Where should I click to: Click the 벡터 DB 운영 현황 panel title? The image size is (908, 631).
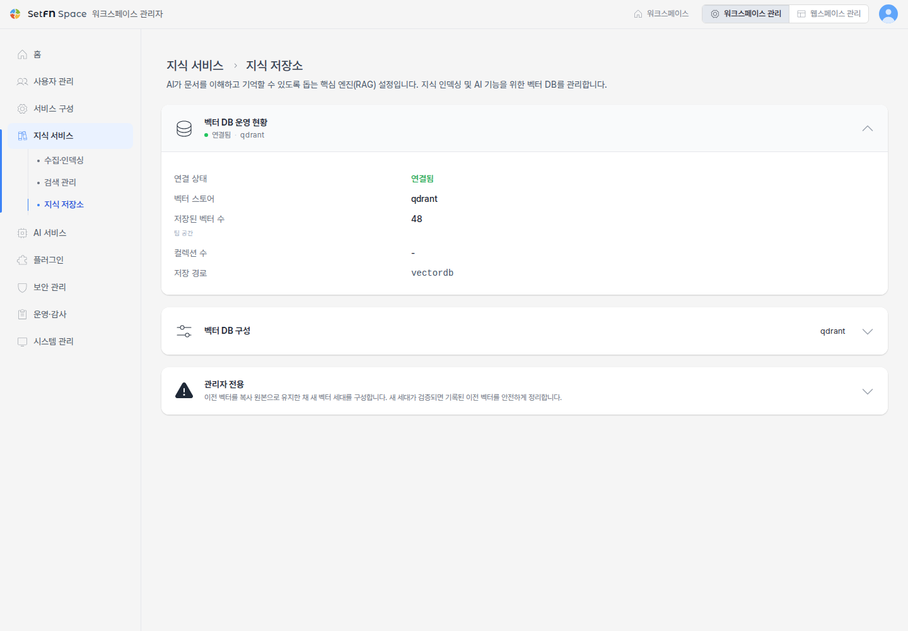[x=236, y=122]
